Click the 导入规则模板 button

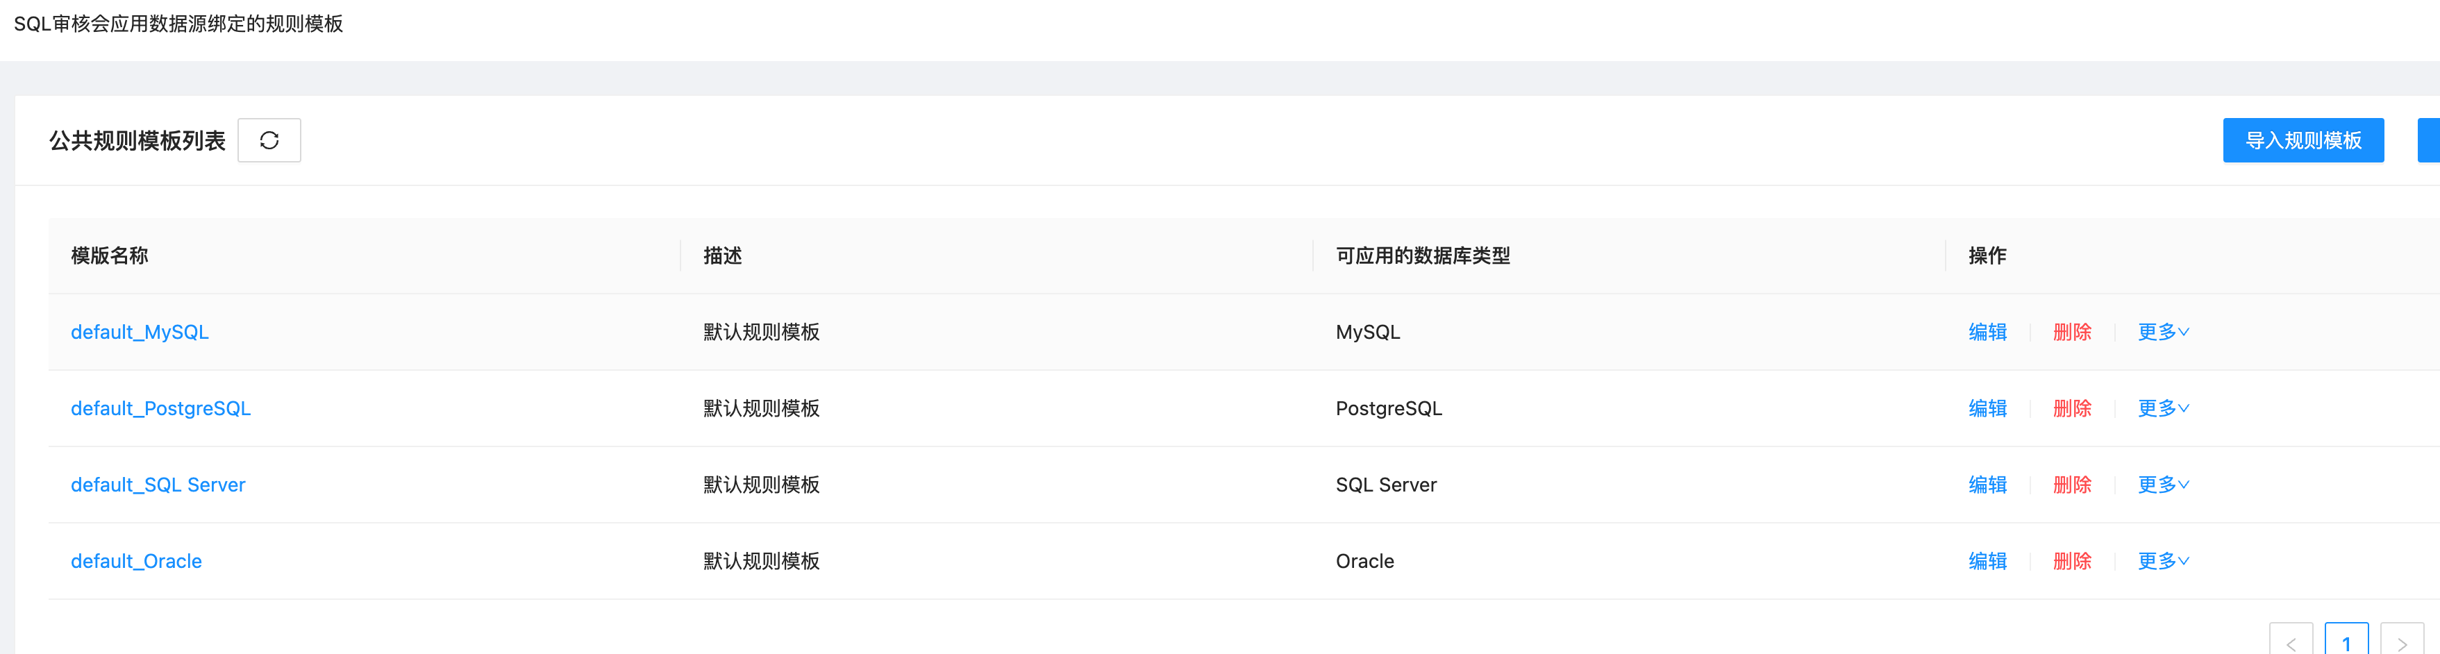coord(2304,139)
